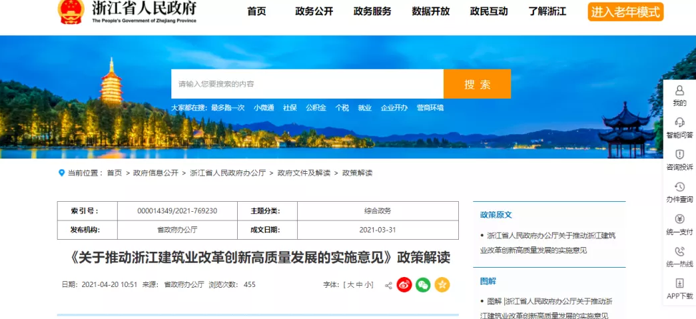Image resolution: width=696 pixels, height=319 pixels.
Task: Set font size to 中
Action: pyautogui.click(x=360, y=285)
